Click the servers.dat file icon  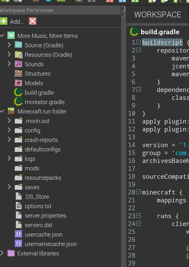[19, 225]
